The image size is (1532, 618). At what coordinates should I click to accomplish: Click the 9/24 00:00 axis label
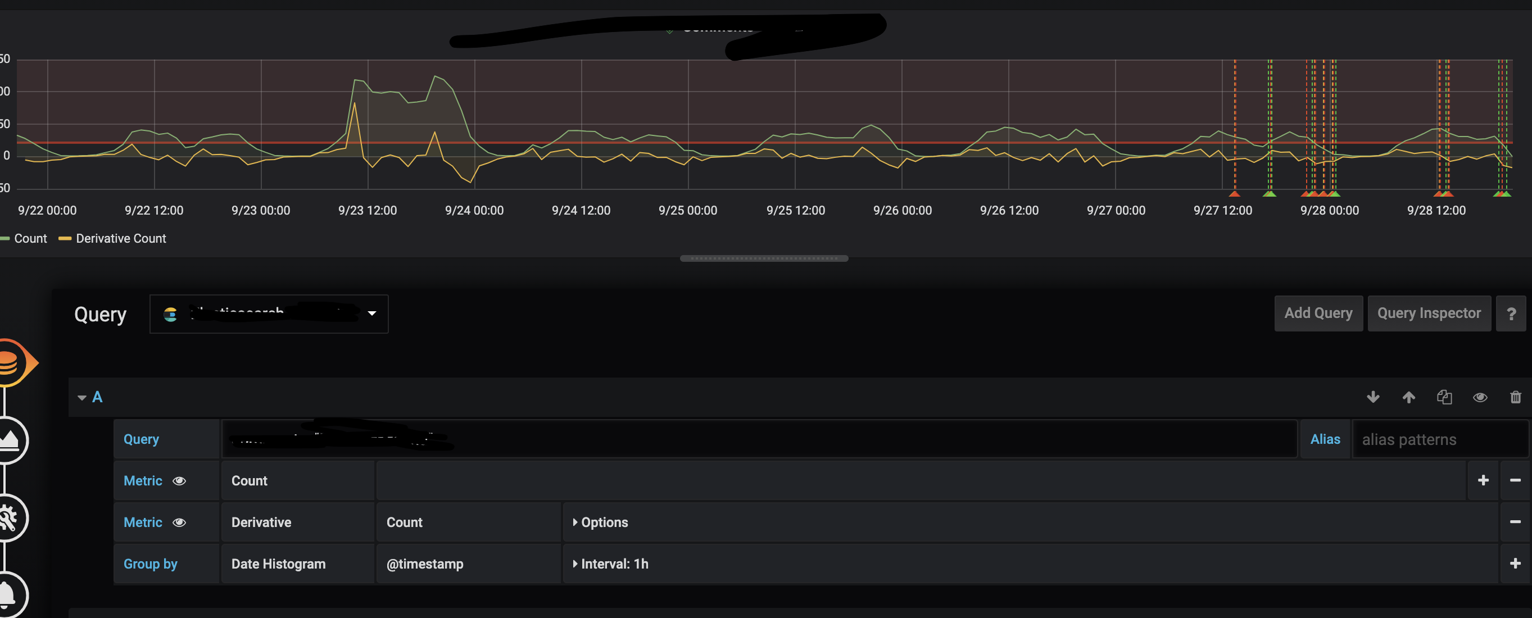474,211
